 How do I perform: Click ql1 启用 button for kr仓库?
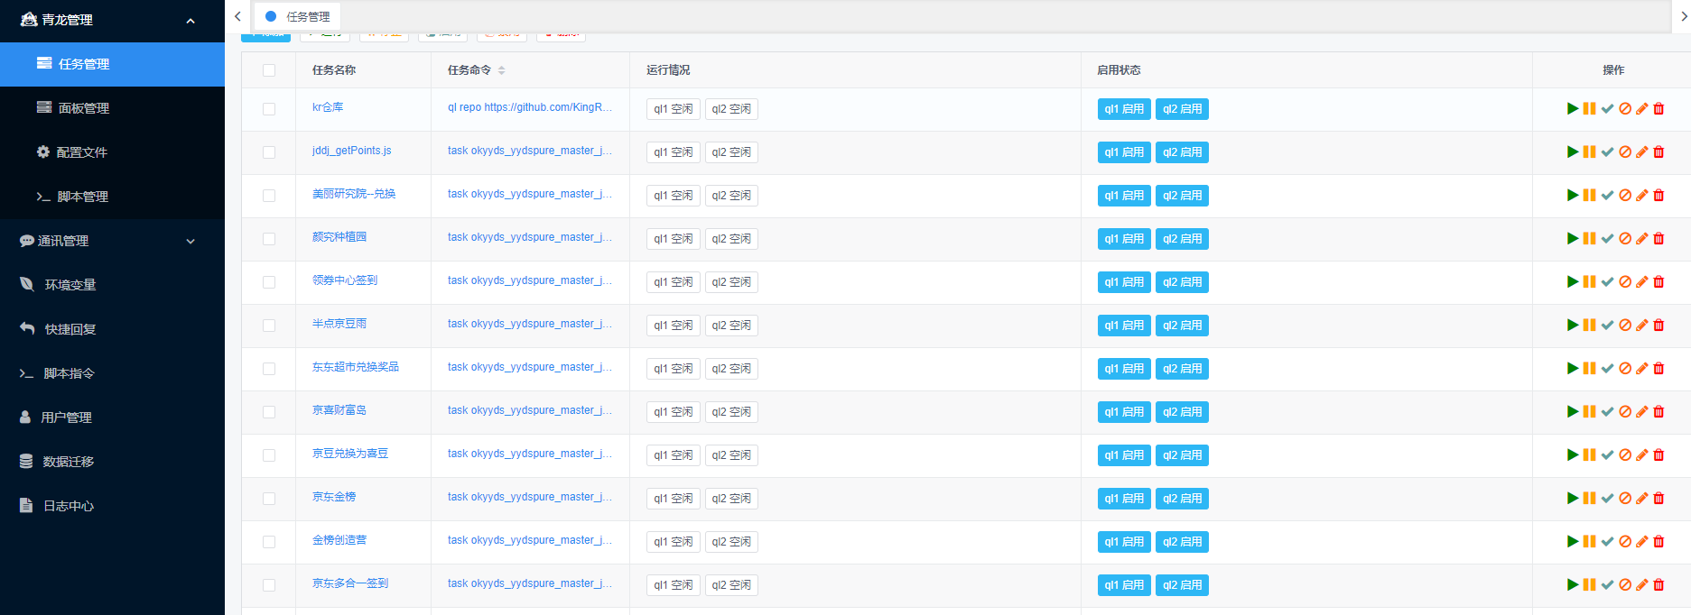click(1124, 109)
